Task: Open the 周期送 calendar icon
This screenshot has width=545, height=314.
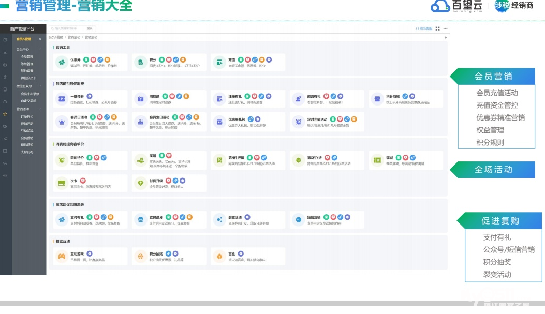Action: tap(140, 99)
